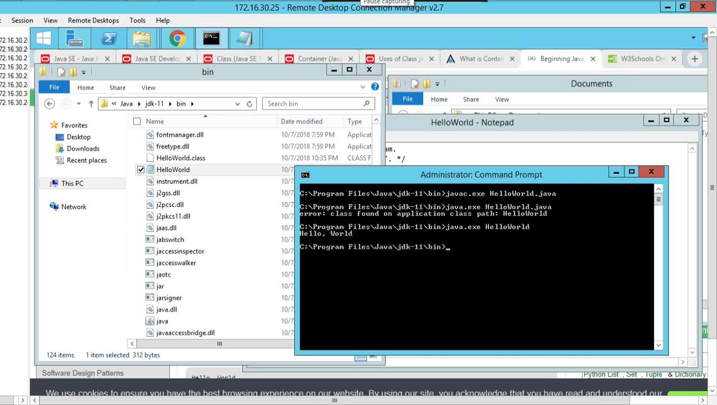Open File Explorer from the taskbar
The width and height of the screenshot is (717, 405).
142,38
